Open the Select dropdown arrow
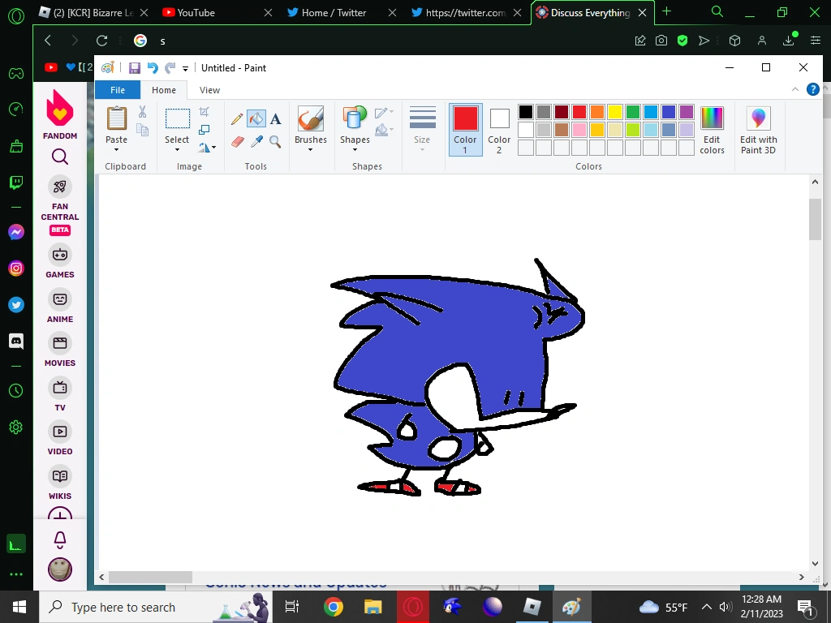831x623 pixels. 177,150
